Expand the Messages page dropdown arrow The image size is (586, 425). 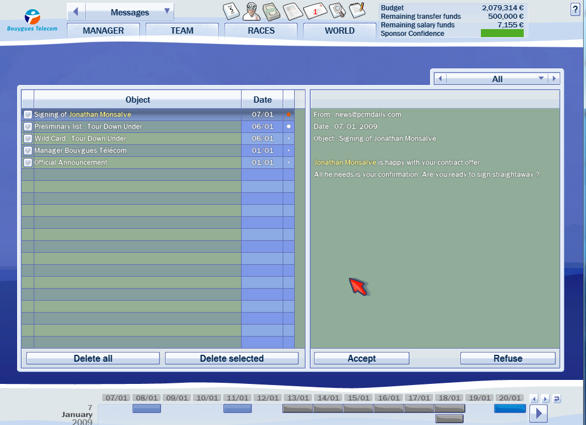(167, 11)
